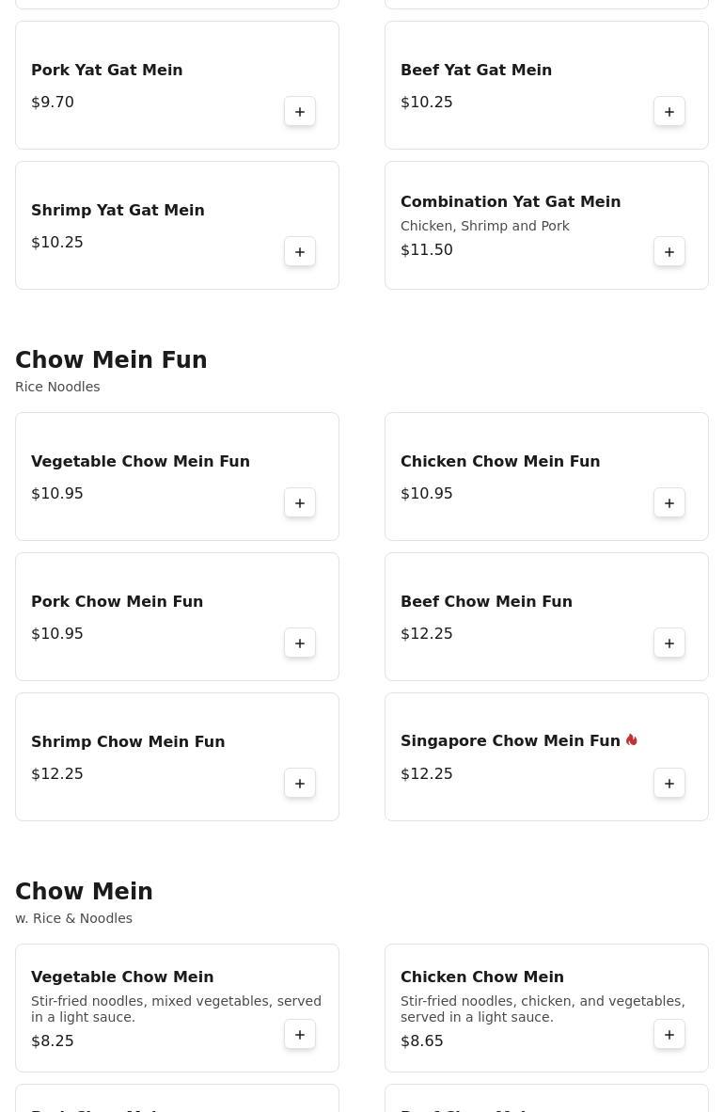Click the Chow Mein Fun section heading
Image resolution: width=724 pixels, height=1112 pixels.
click(x=111, y=360)
